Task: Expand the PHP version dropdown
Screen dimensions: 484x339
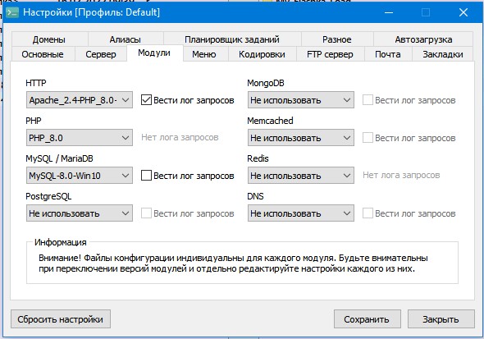Action: coord(80,138)
